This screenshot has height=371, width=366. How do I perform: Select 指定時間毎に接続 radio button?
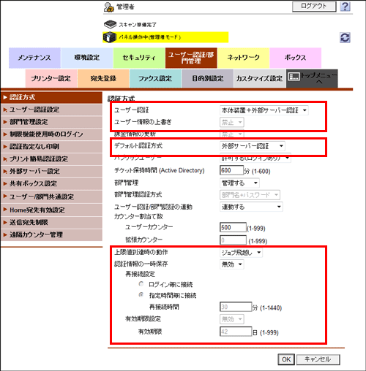(x=141, y=295)
